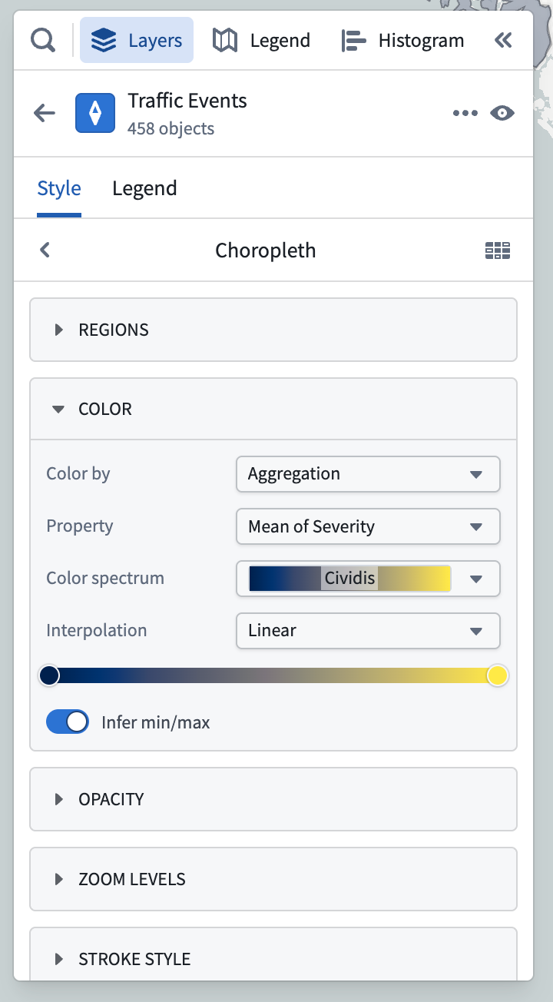The image size is (553, 1002).
Task: Open the Mean of Severity property dropdown
Action: [x=368, y=526]
